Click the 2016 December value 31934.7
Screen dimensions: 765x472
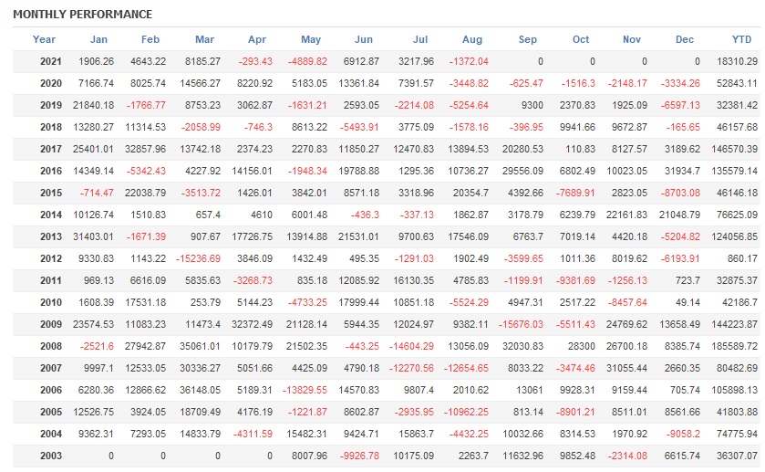coord(680,171)
